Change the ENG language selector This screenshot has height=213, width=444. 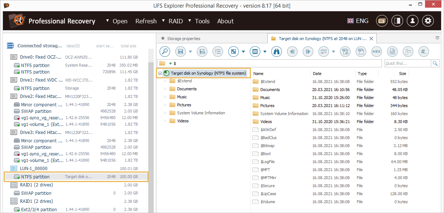click(x=358, y=21)
